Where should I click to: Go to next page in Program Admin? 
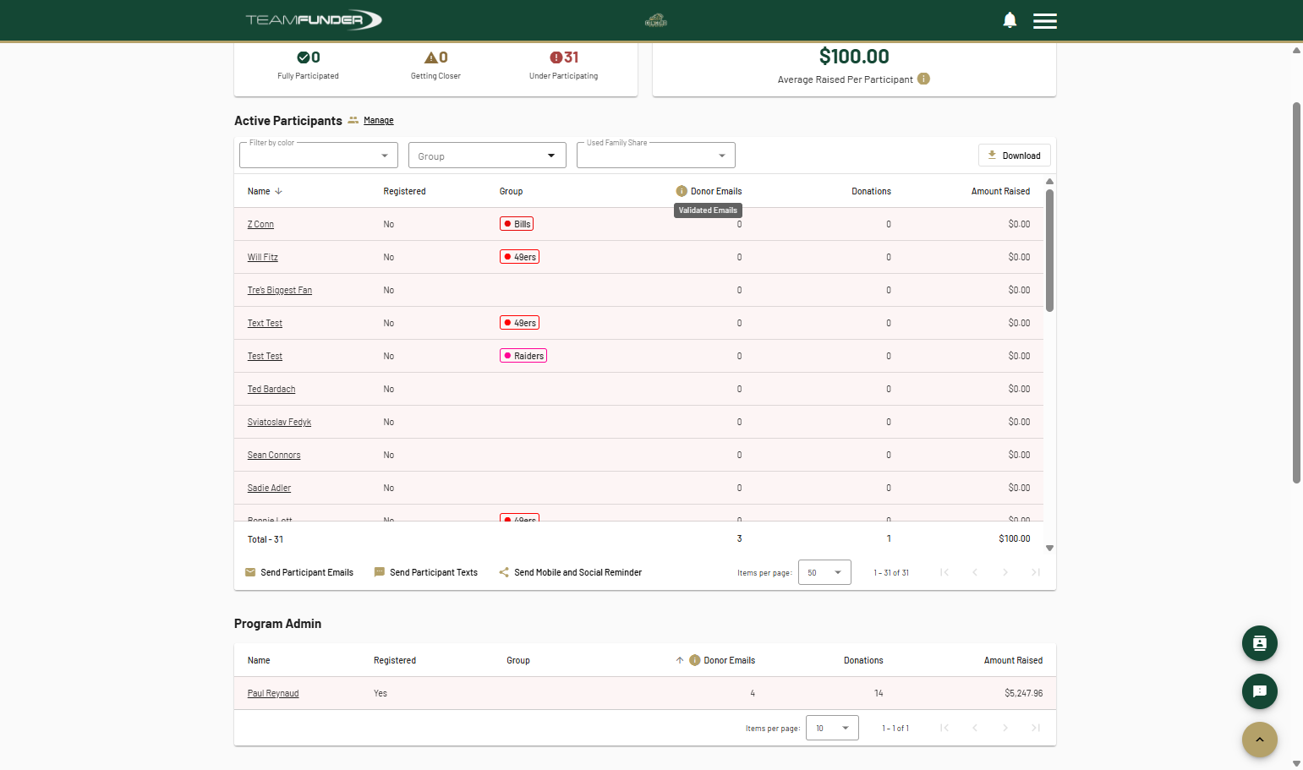click(x=1005, y=728)
